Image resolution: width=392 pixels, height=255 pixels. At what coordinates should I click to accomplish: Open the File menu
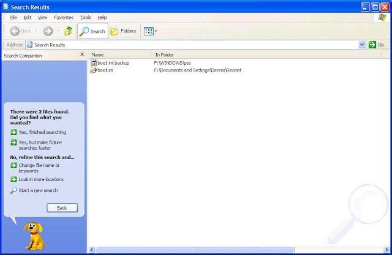pos(13,18)
